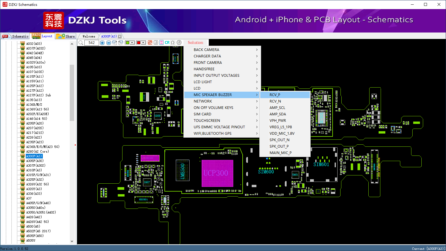446x251 pixels.
Task: Click the PADS icon beside A500(A5)
Action: click(23, 226)
